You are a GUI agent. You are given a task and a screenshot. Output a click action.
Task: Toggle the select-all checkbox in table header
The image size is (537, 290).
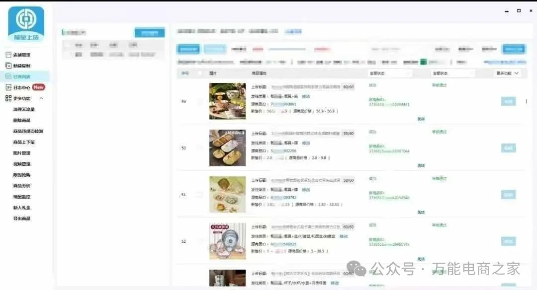(x=200, y=73)
